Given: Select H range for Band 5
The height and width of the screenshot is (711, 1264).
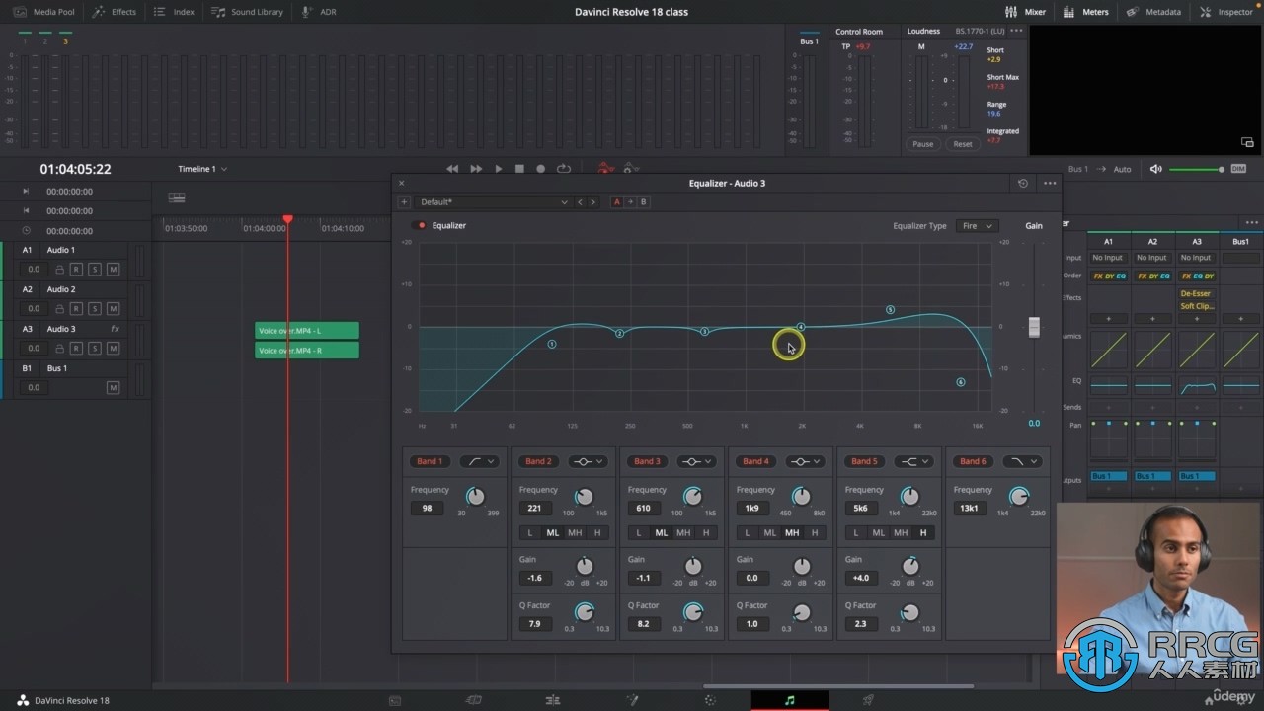Looking at the screenshot, I should (x=923, y=532).
